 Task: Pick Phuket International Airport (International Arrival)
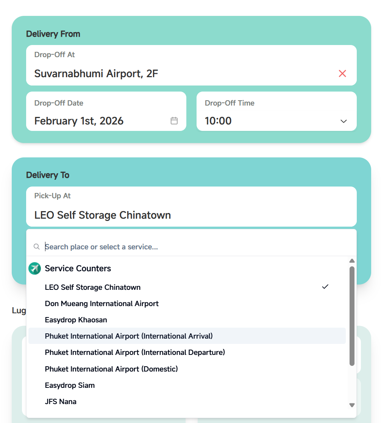click(129, 336)
